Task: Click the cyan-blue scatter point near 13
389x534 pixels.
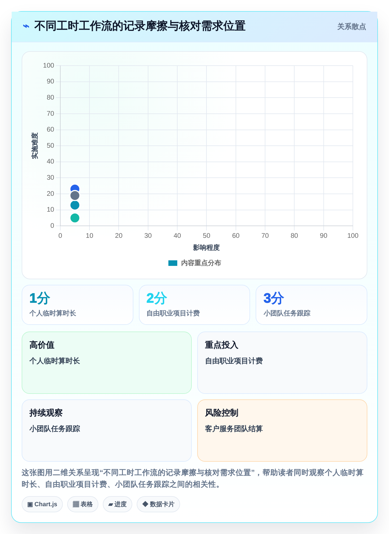Action: coord(75,205)
